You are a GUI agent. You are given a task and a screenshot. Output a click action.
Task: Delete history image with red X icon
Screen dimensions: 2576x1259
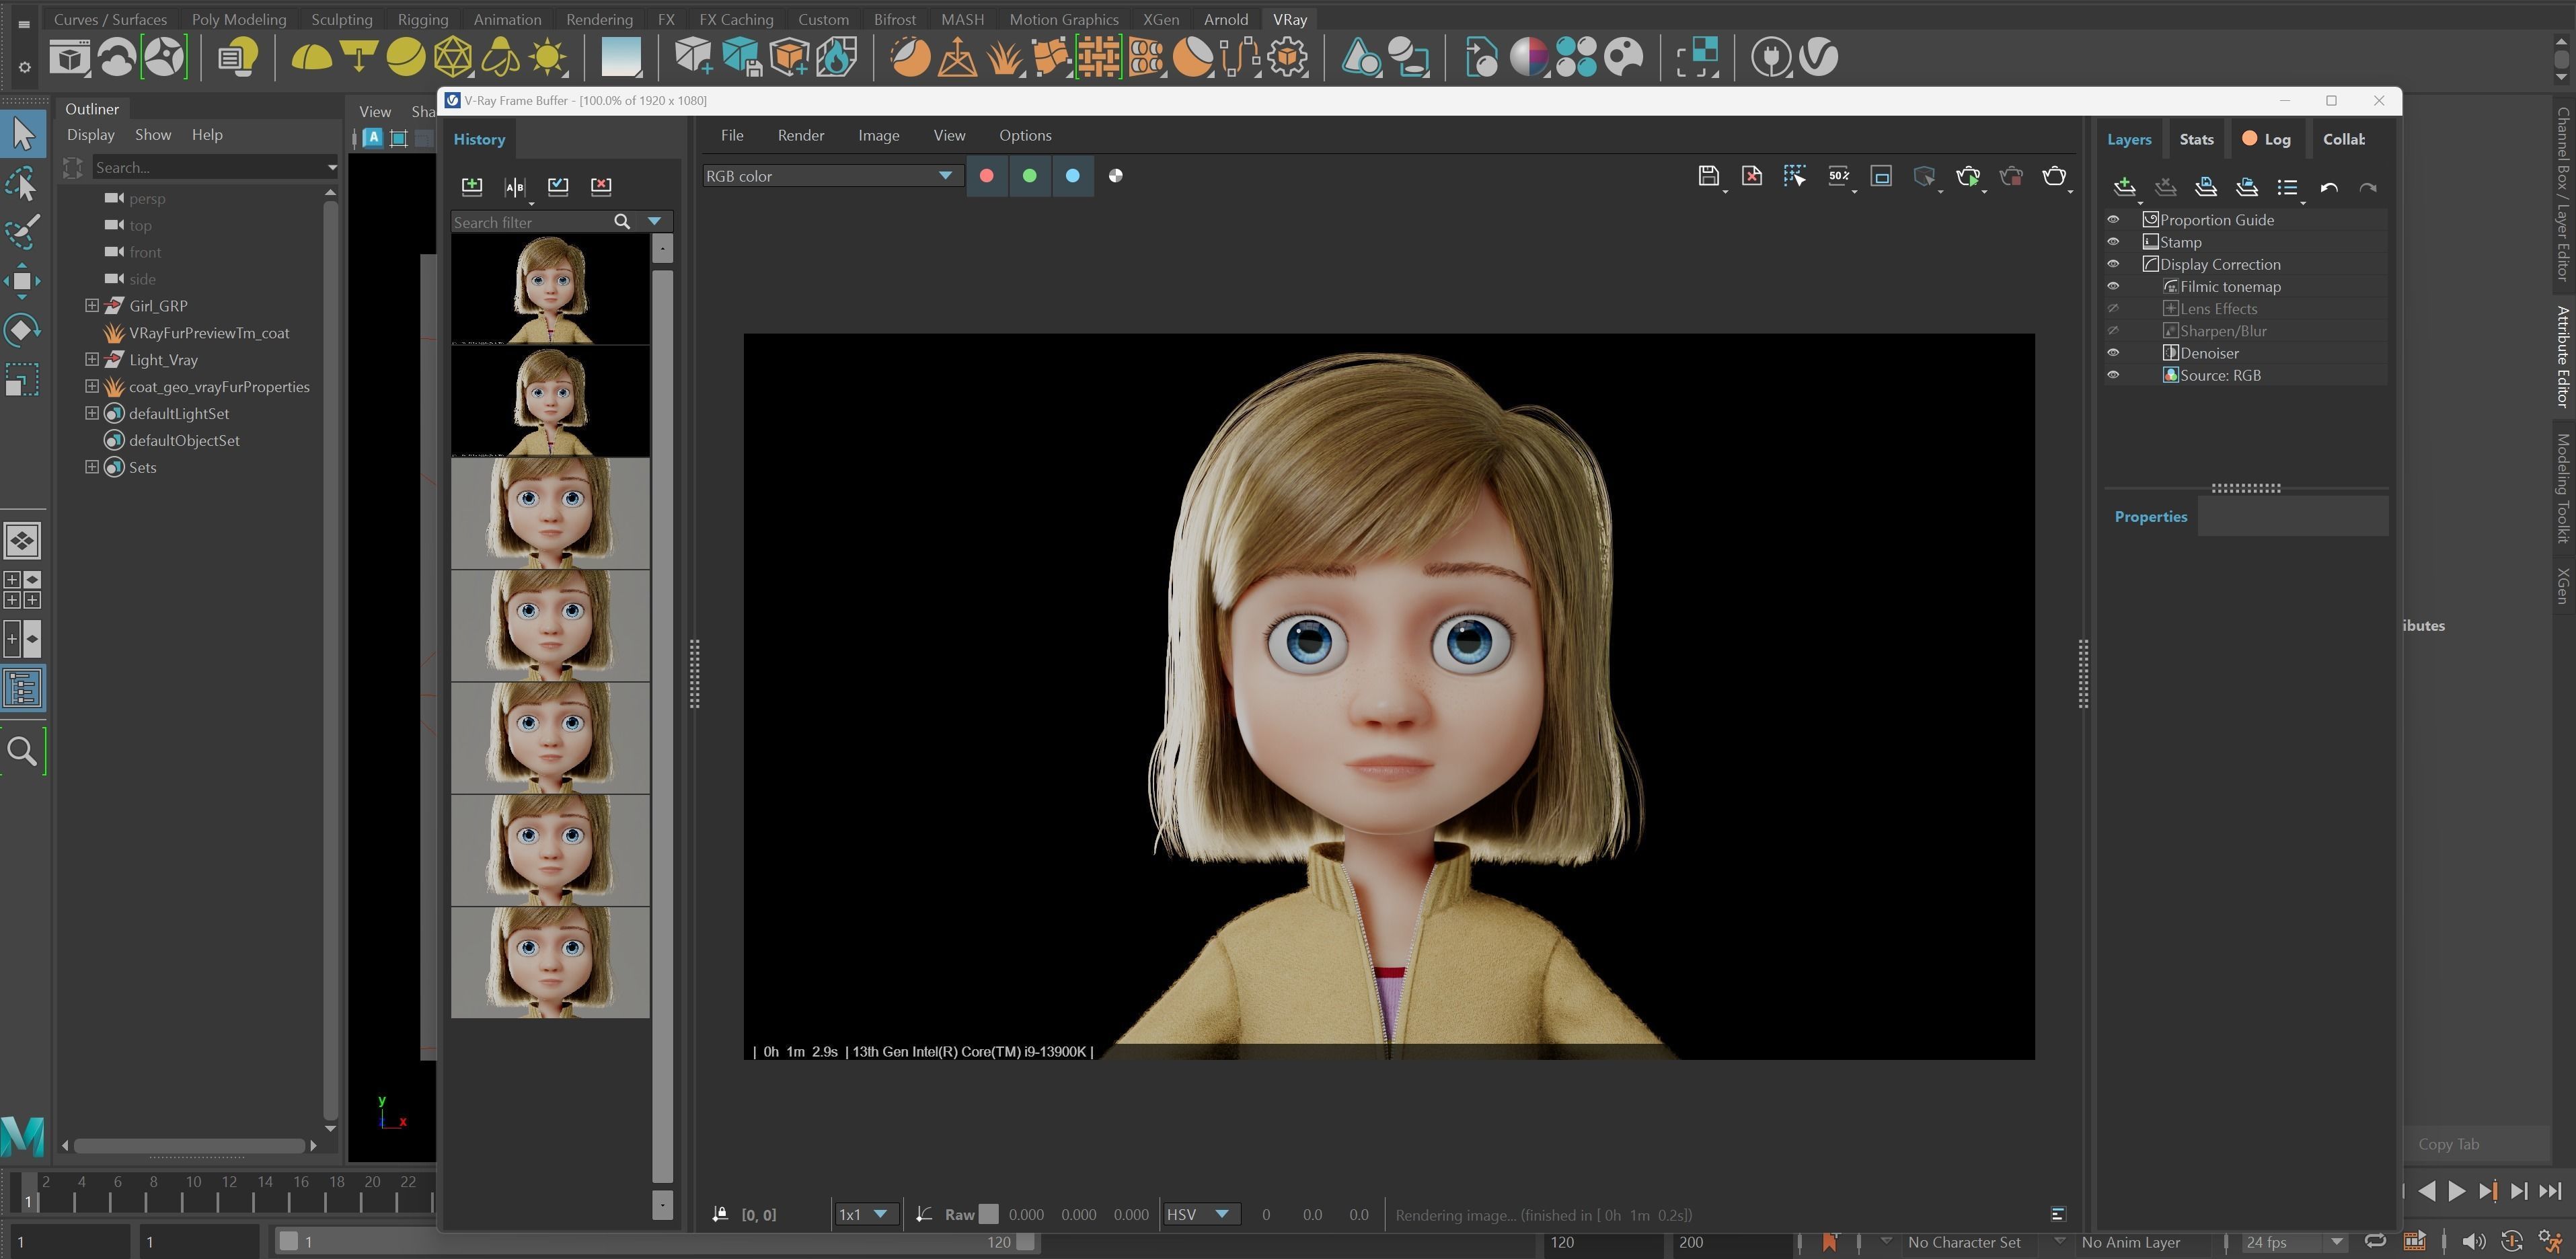(601, 186)
